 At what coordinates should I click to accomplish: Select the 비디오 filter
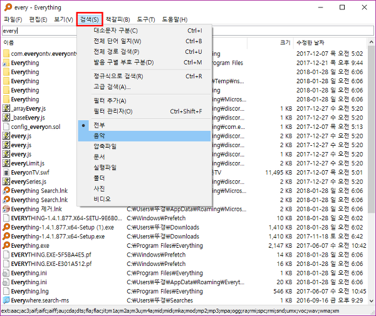pyautogui.click(x=144, y=199)
